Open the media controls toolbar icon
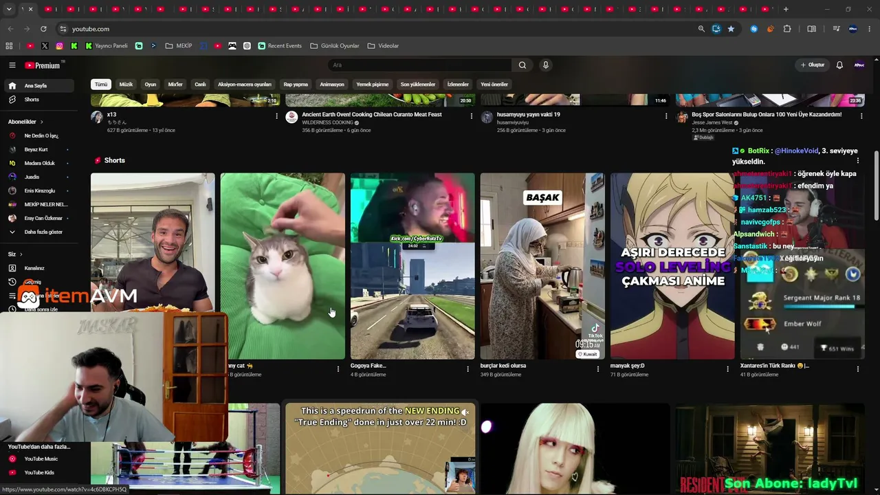The width and height of the screenshot is (880, 495). pos(836,29)
